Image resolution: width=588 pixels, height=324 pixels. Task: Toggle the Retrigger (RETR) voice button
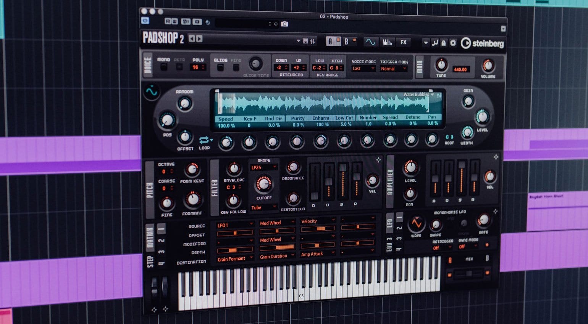pyautogui.click(x=179, y=67)
